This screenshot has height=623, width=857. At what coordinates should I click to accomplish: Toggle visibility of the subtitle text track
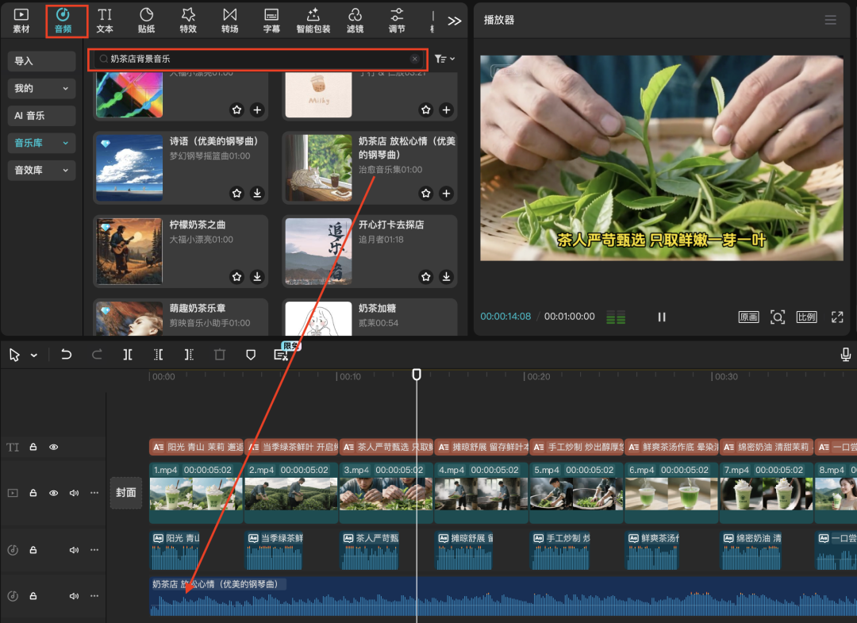(54, 447)
